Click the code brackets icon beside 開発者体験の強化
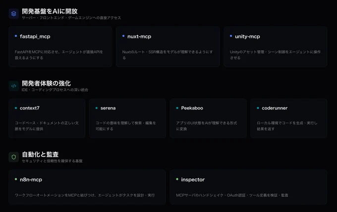 coord(14,86)
